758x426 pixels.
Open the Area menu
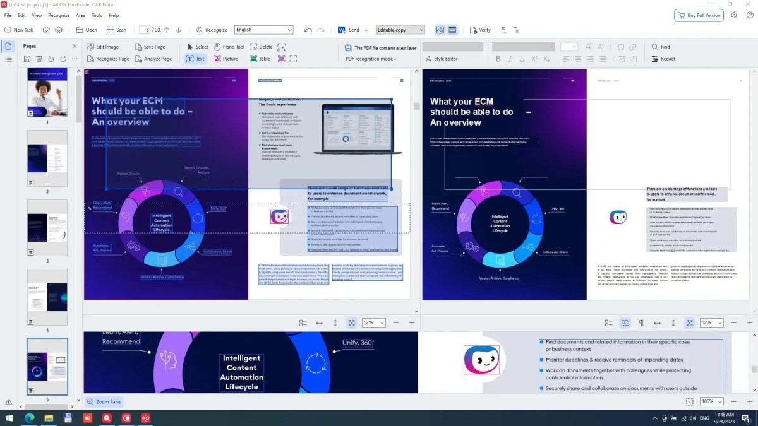(x=80, y=15)
